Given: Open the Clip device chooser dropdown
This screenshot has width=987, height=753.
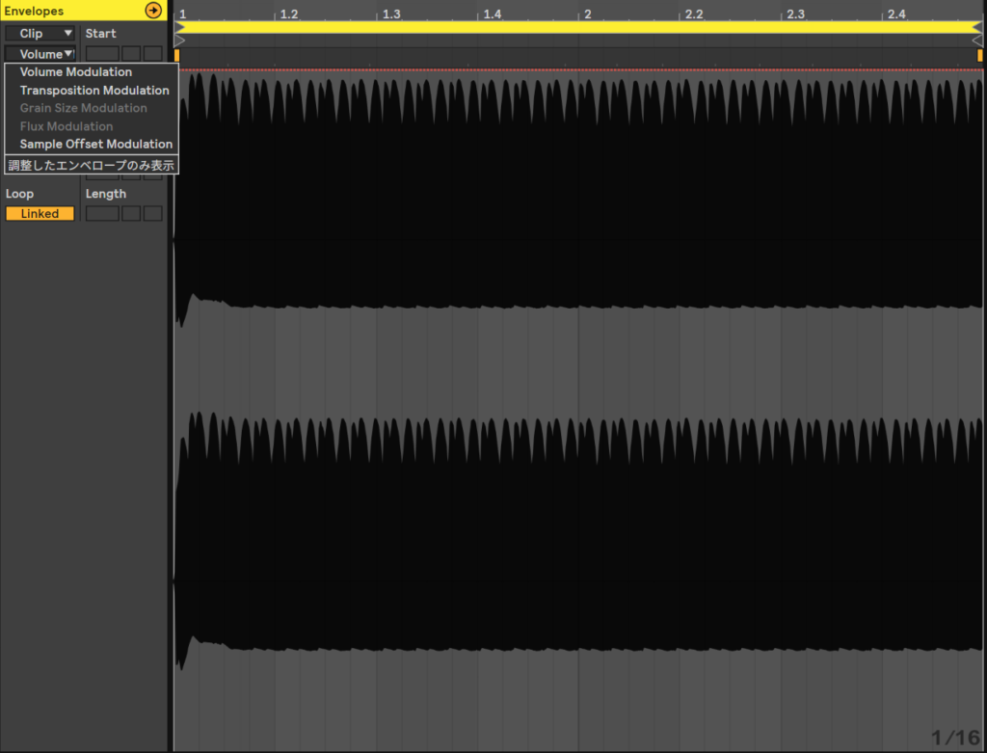Looking at the screenshot, I should coord(40,34).
